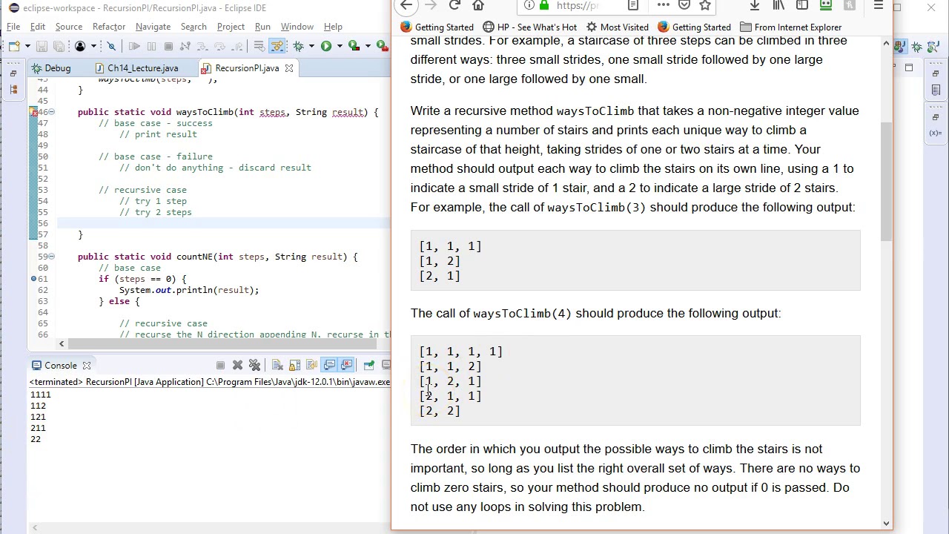The height and width of the screenshot is (534, 949).
Task: Click Clear Console icon
Action: pyautogui.click(x=277, y=365)
